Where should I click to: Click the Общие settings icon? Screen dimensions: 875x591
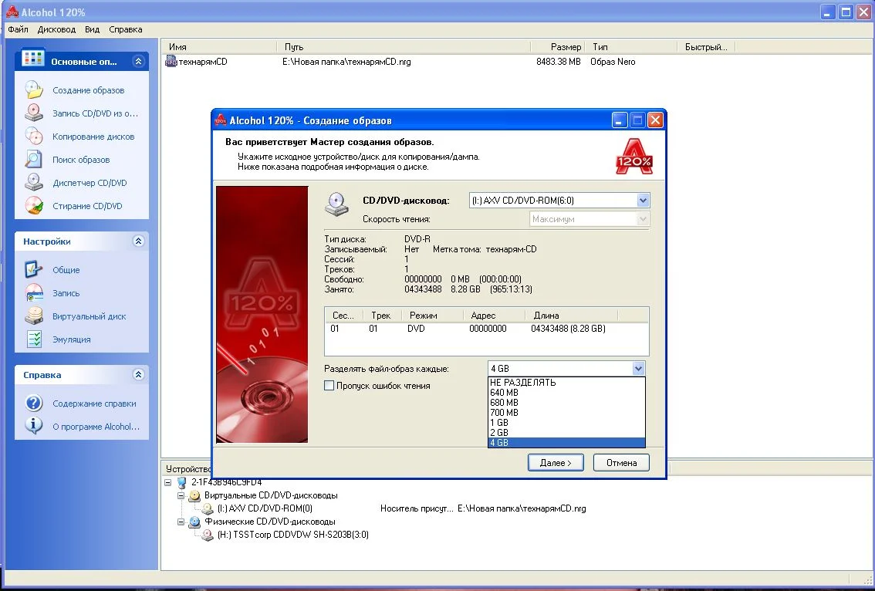click(x=34, y=269)
